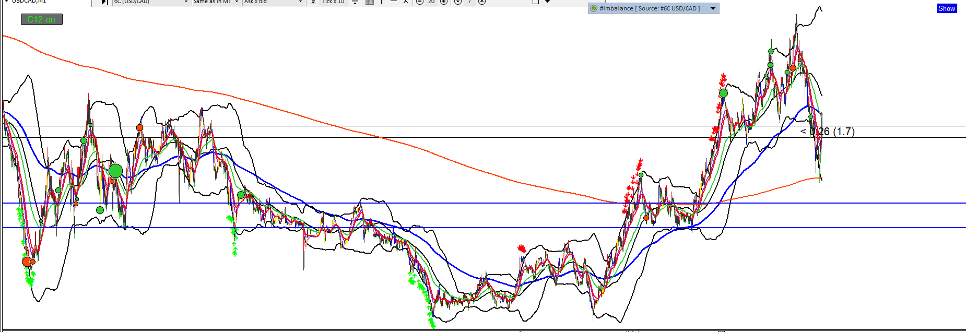Viewport: 966px width, 332px height.
Task: Click the arrow-to-line icon left of Tick x 10
Action: (313, 2)
